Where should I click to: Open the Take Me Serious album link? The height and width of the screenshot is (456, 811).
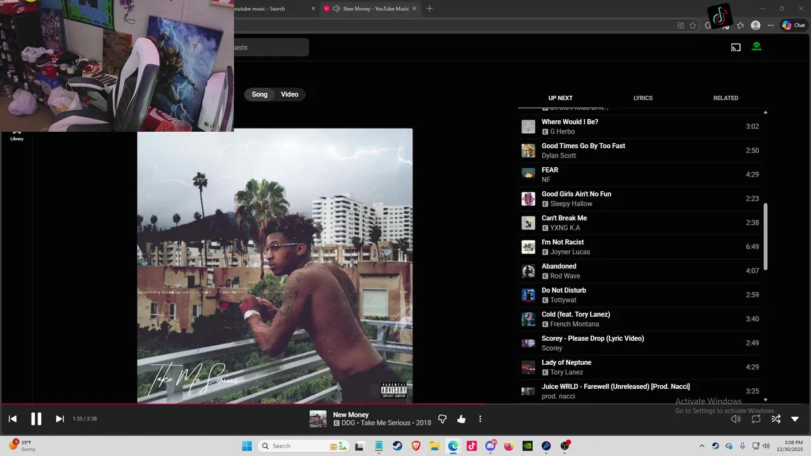(x=386, y=423)
